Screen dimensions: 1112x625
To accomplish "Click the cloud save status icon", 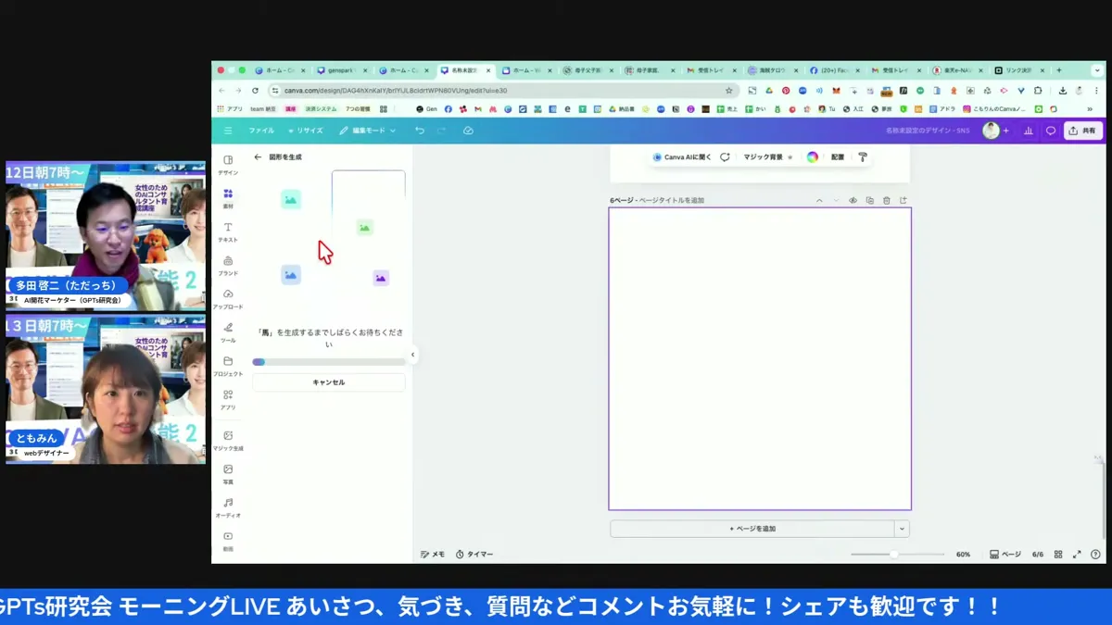I will [468, 131].
